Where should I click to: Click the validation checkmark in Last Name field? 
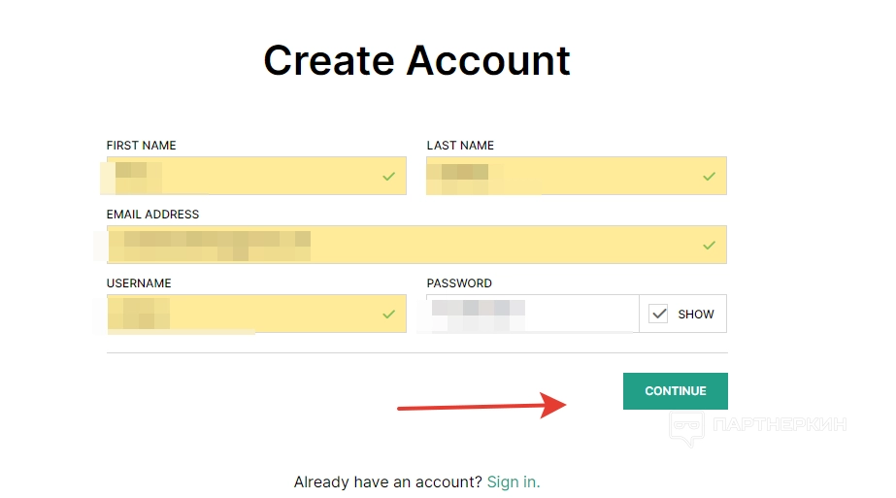pyautogui.click(x=709, y=177)
